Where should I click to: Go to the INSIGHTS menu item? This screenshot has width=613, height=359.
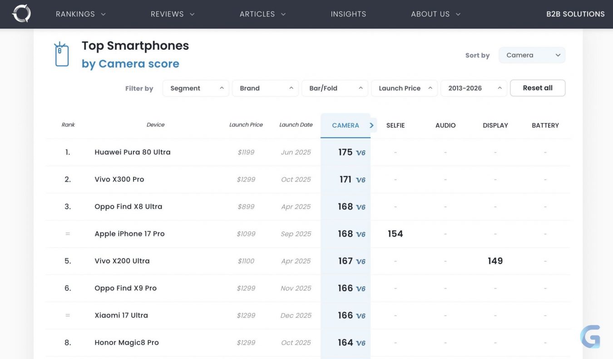coord(348,14)
